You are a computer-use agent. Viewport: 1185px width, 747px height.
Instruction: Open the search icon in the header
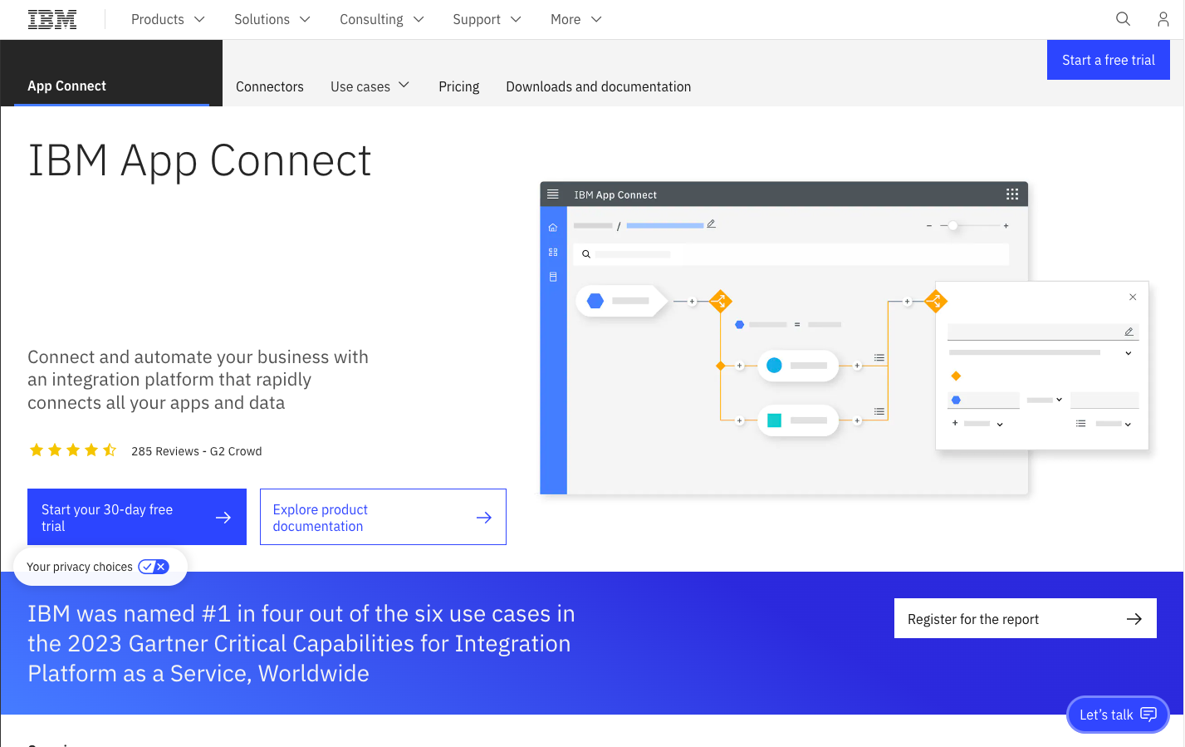tap(1123, 19)
